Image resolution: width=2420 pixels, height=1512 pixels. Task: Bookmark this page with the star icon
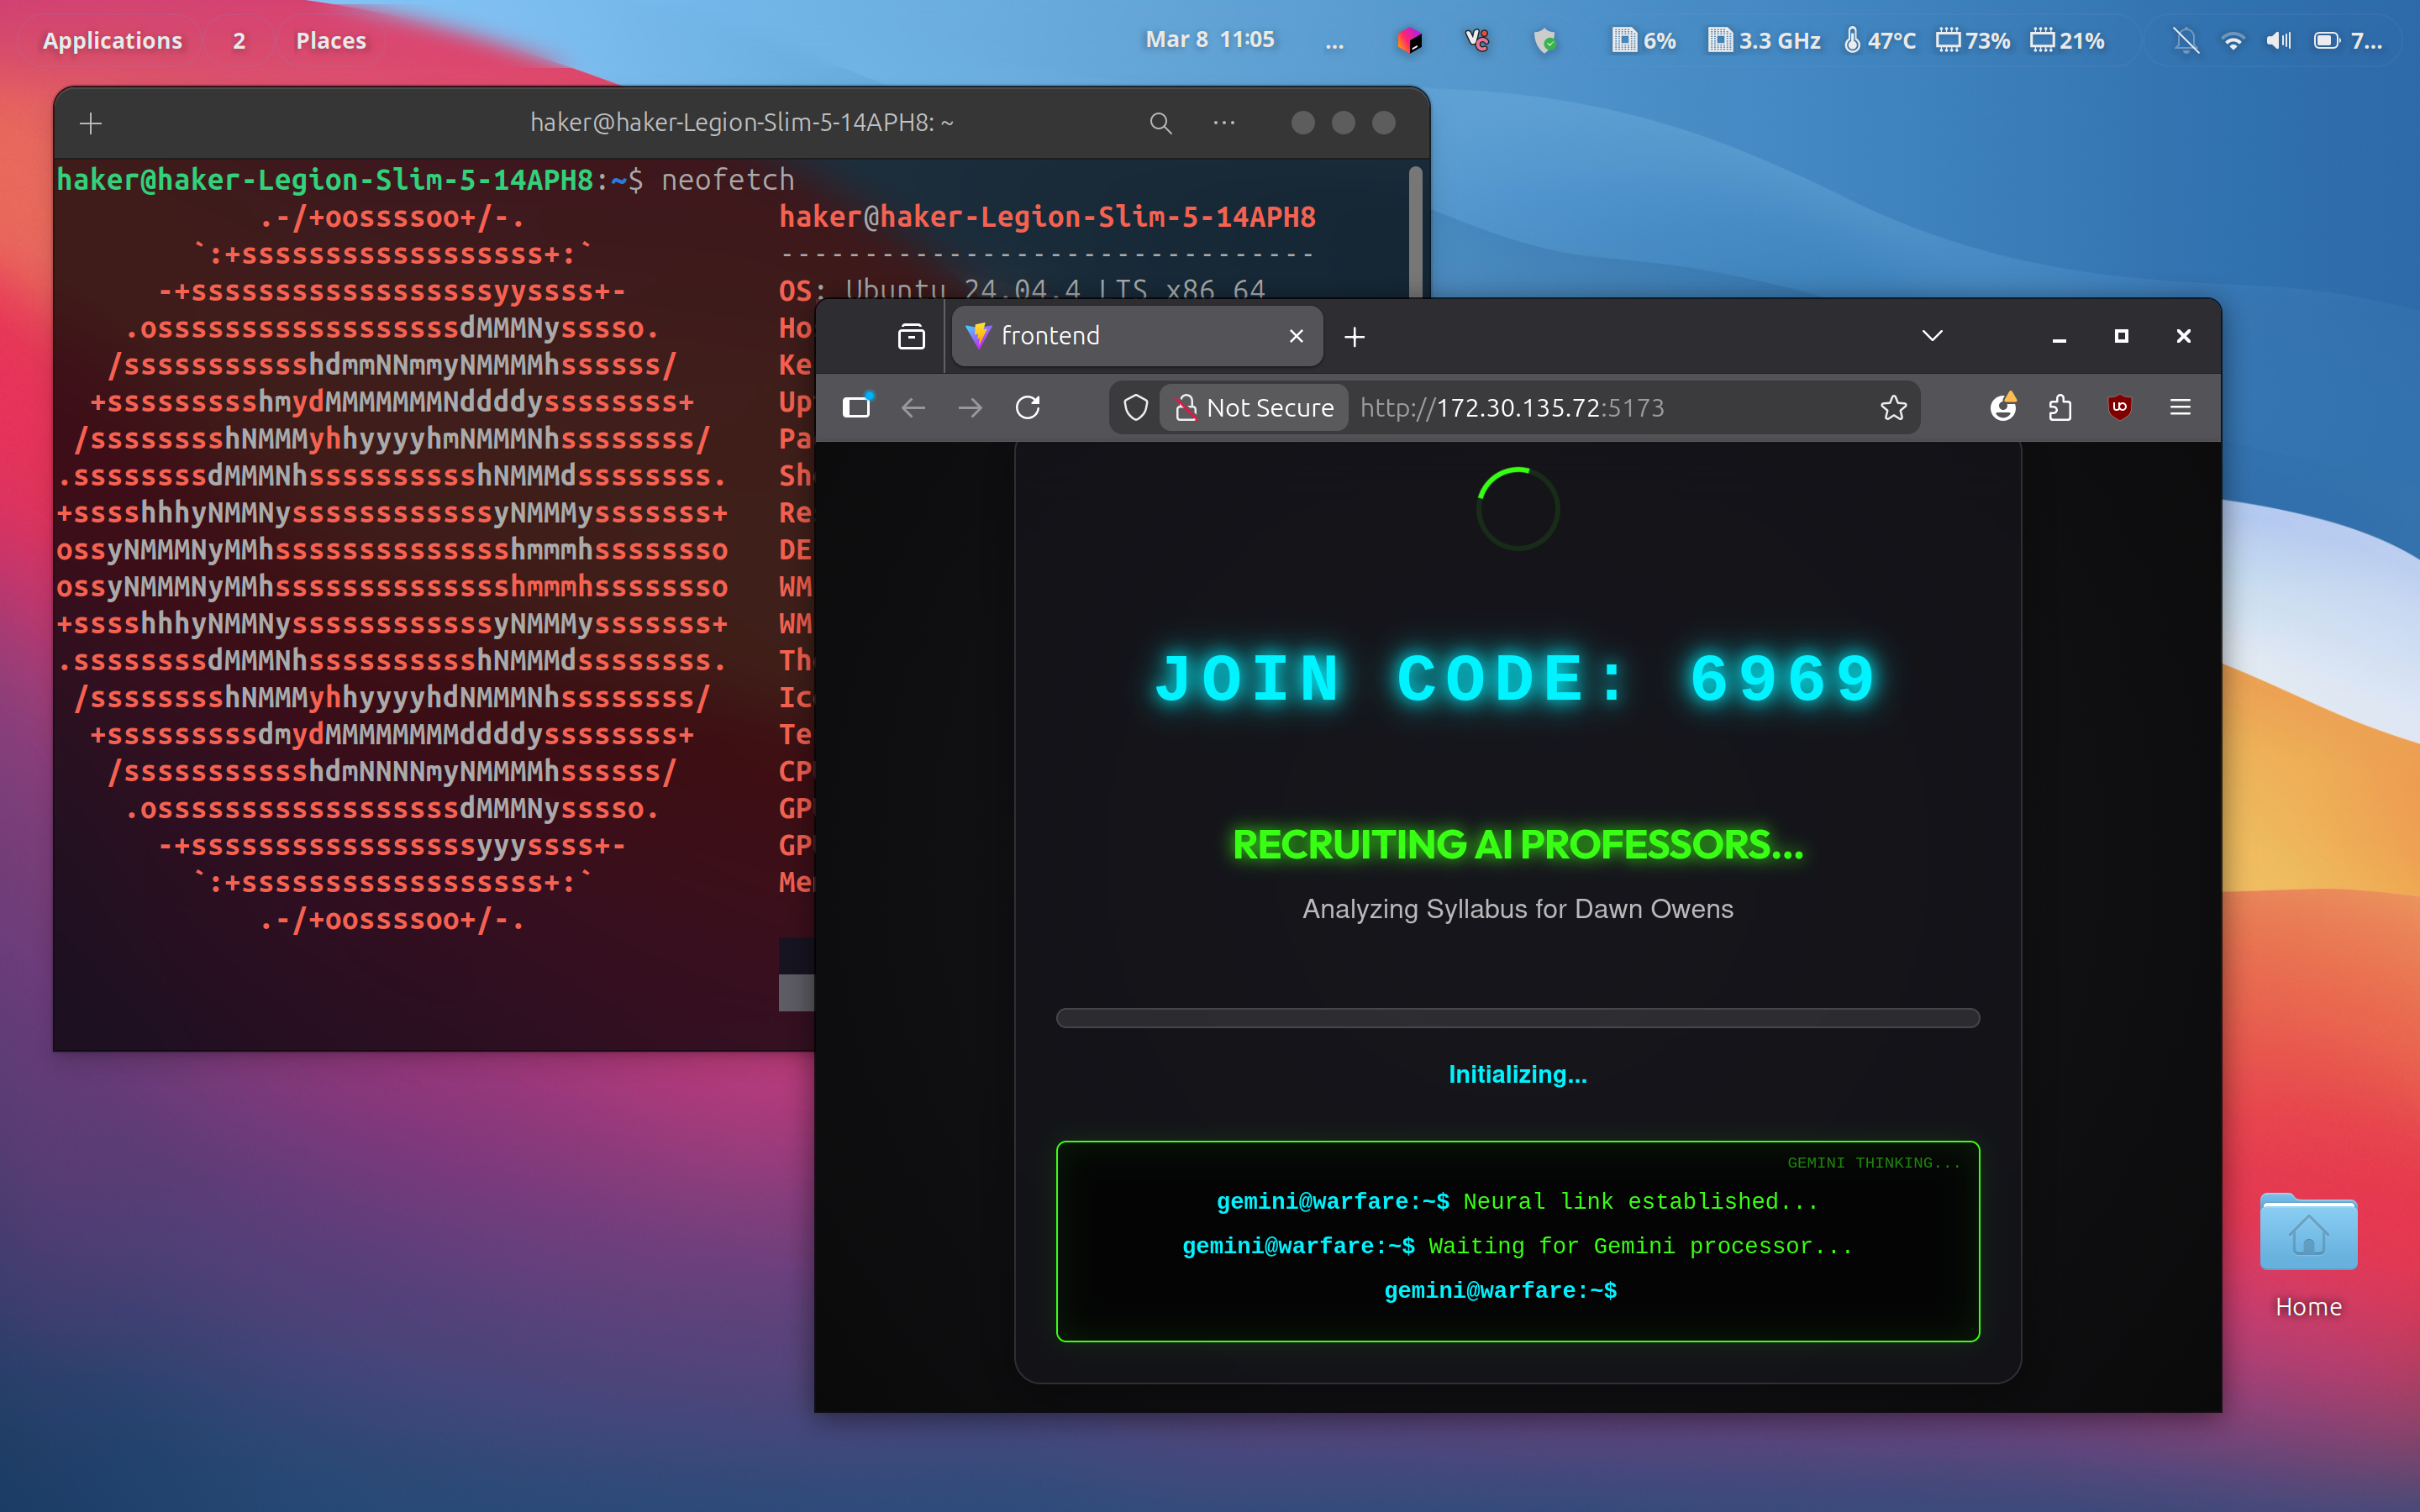click(x=1893, y=407)
